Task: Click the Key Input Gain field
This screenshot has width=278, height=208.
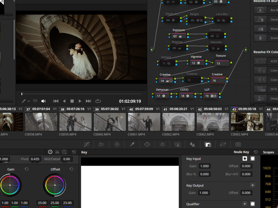Action: click(x=204, y=166)
